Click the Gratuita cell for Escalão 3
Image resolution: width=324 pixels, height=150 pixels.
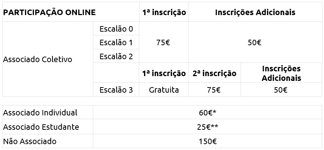click(164, 90)
